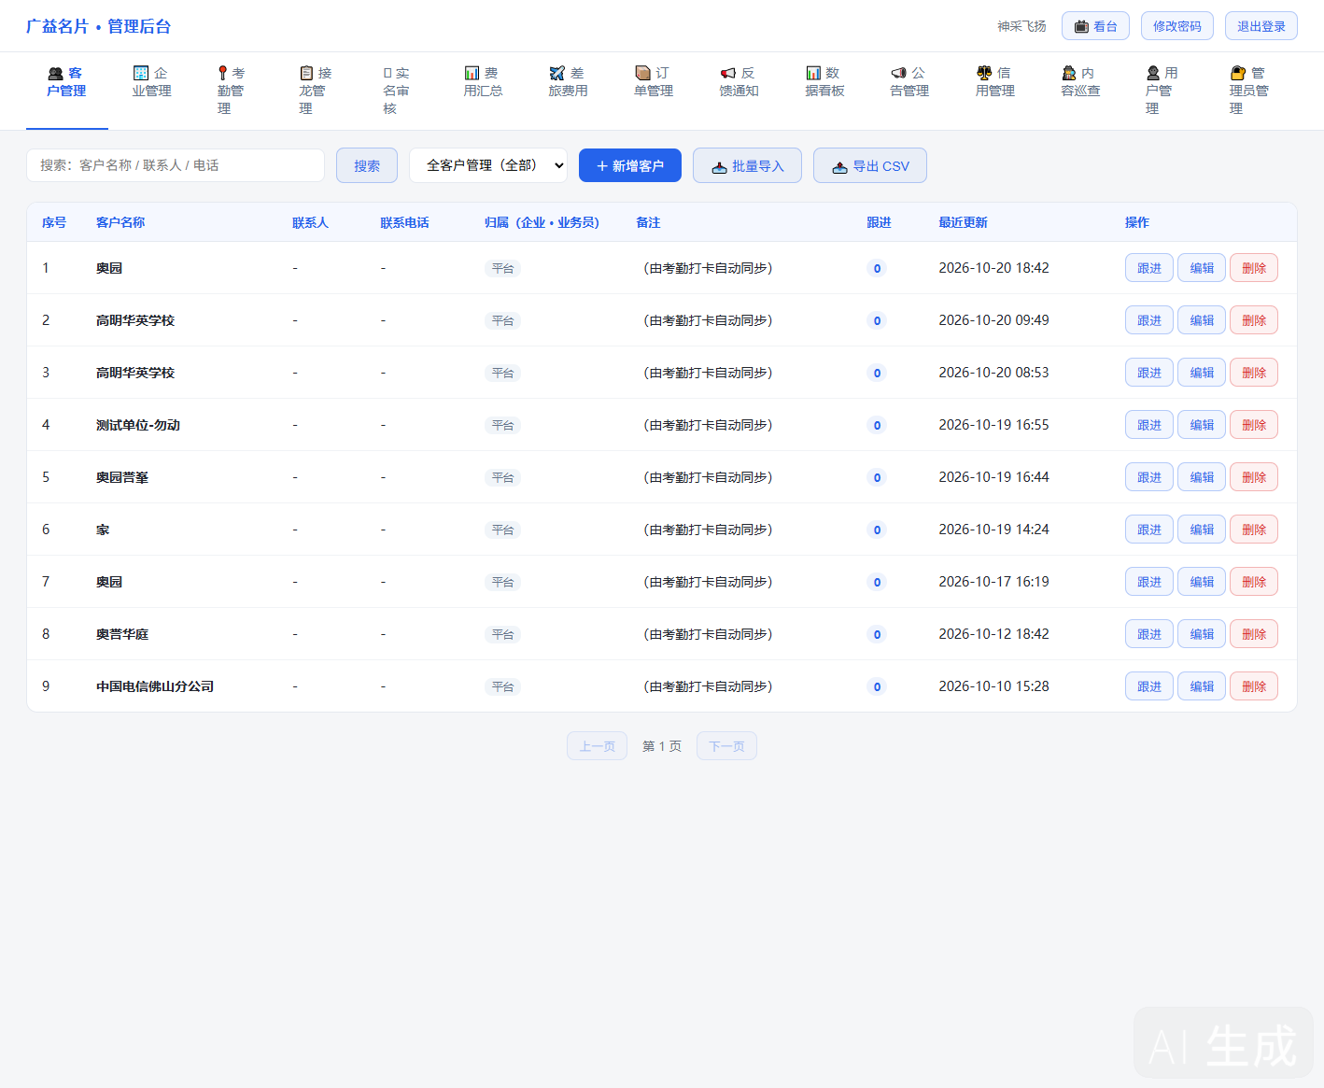Click the 搜索 button

pyautogui.click(x=367, y=165)
